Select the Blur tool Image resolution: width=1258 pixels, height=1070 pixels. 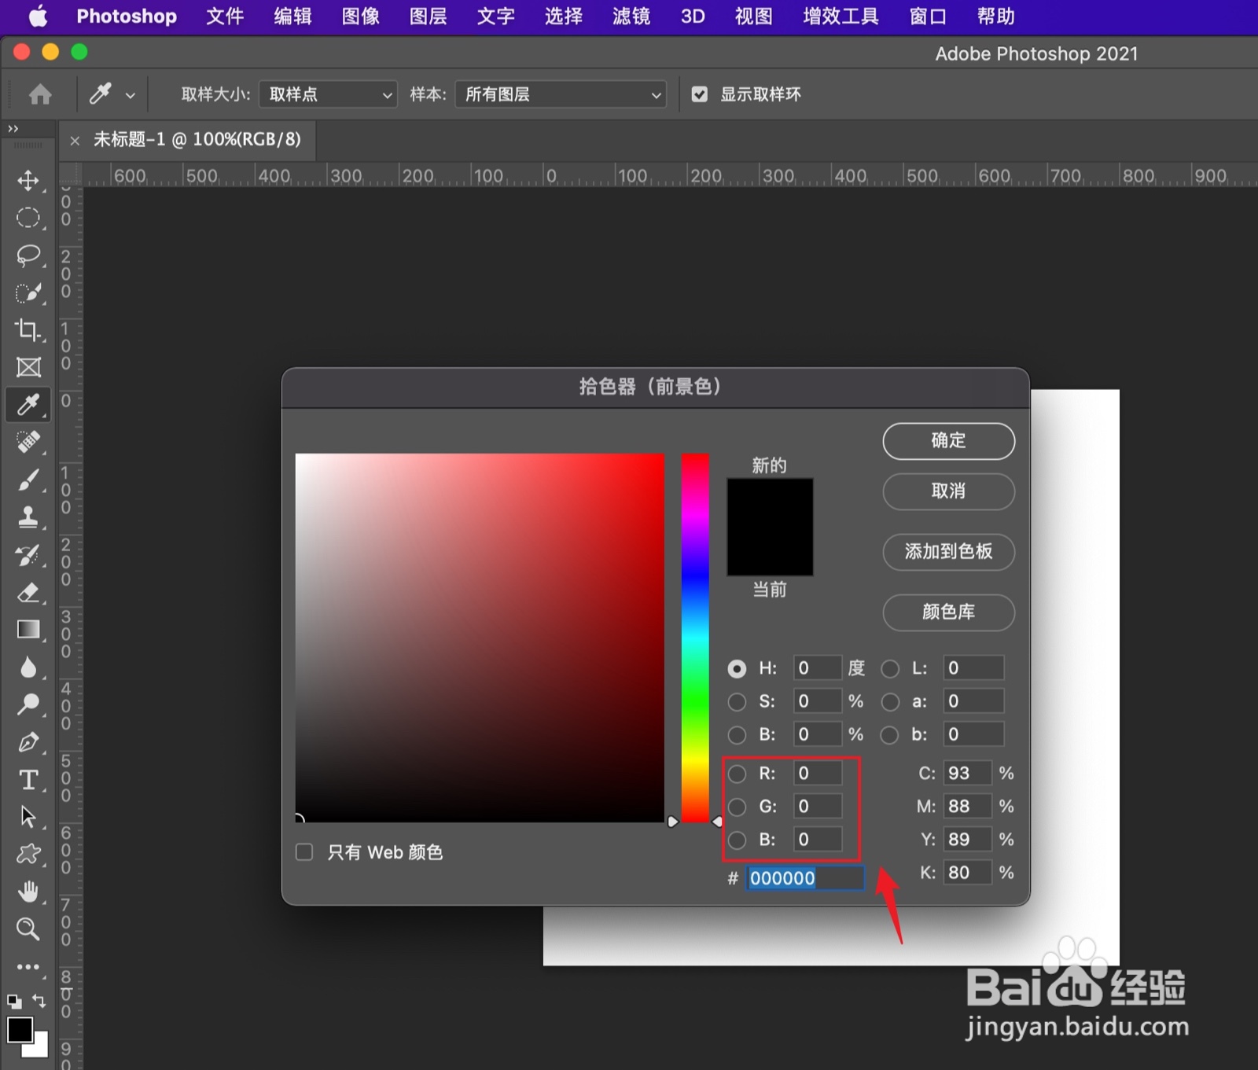(x=28, y=667)
